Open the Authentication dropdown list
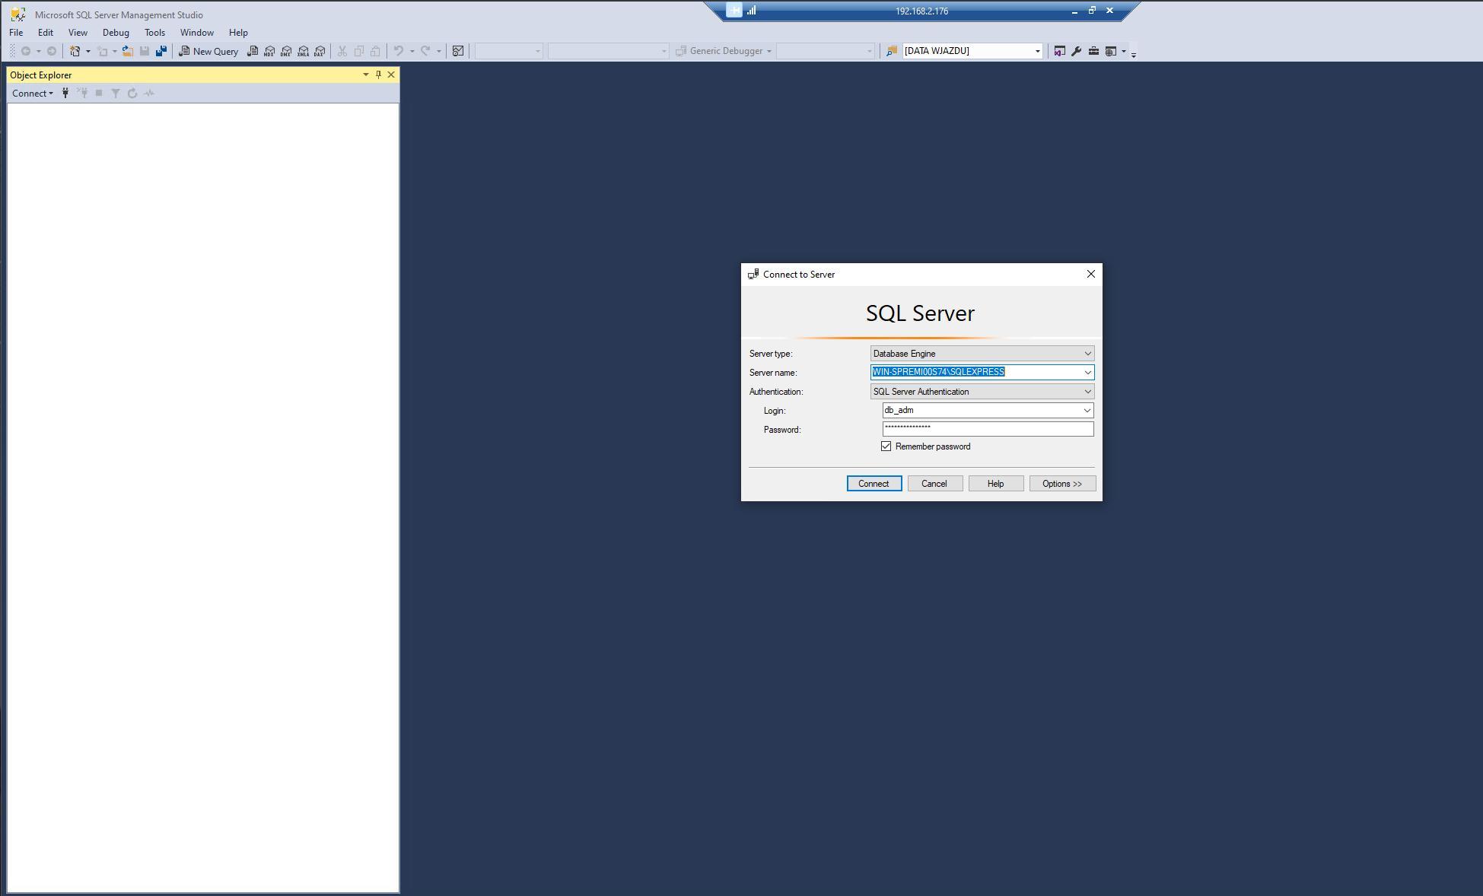This screenshot has width=1483, height=896. click(x=1087, y=392)
